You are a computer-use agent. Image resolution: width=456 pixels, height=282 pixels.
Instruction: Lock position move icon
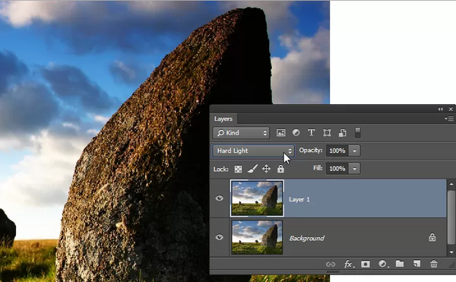[267, 169]
